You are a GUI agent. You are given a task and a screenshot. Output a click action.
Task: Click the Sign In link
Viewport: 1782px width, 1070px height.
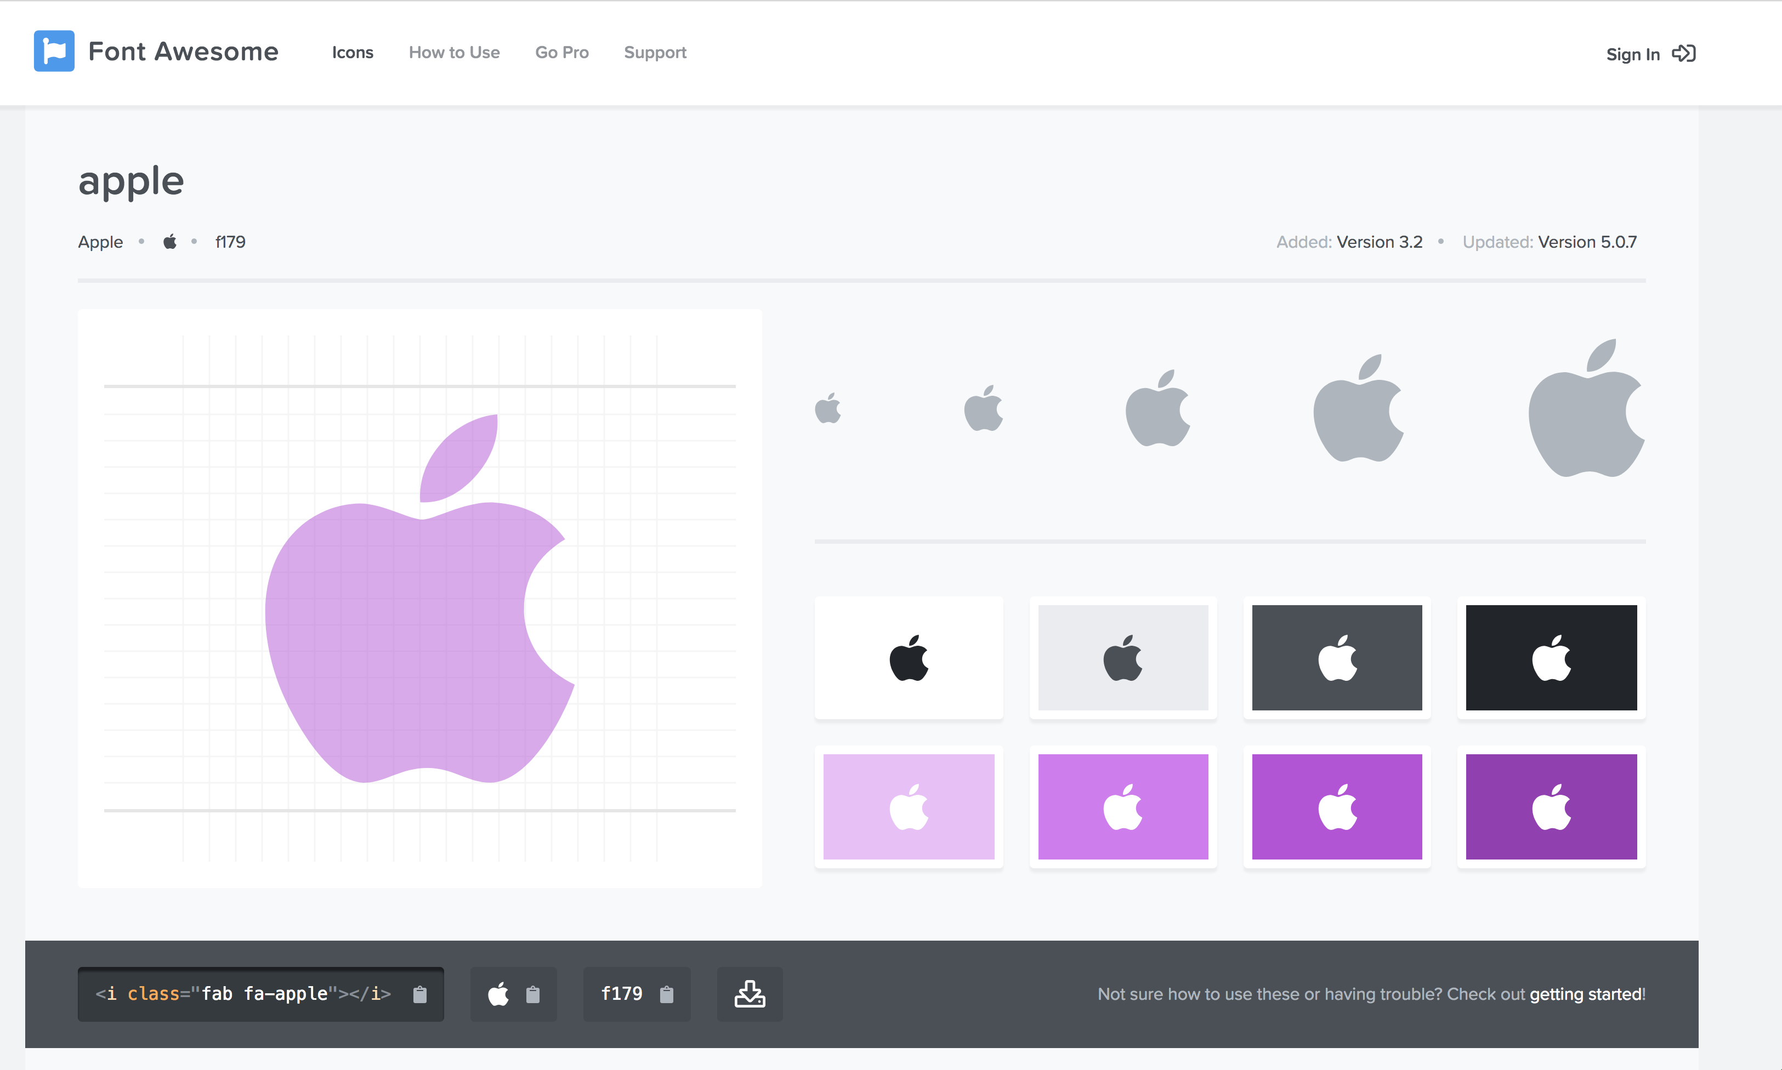click(1633, 54)
